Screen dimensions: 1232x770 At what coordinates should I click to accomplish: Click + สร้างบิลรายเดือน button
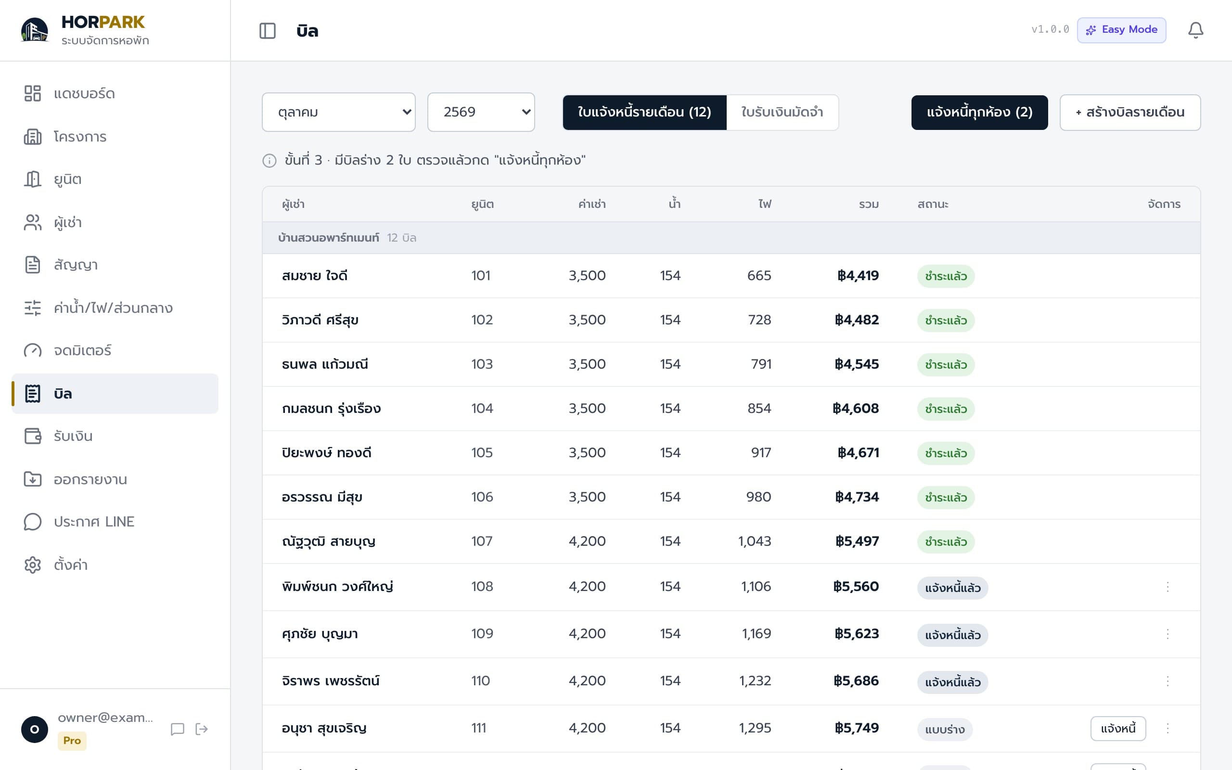coord(1130,112)
